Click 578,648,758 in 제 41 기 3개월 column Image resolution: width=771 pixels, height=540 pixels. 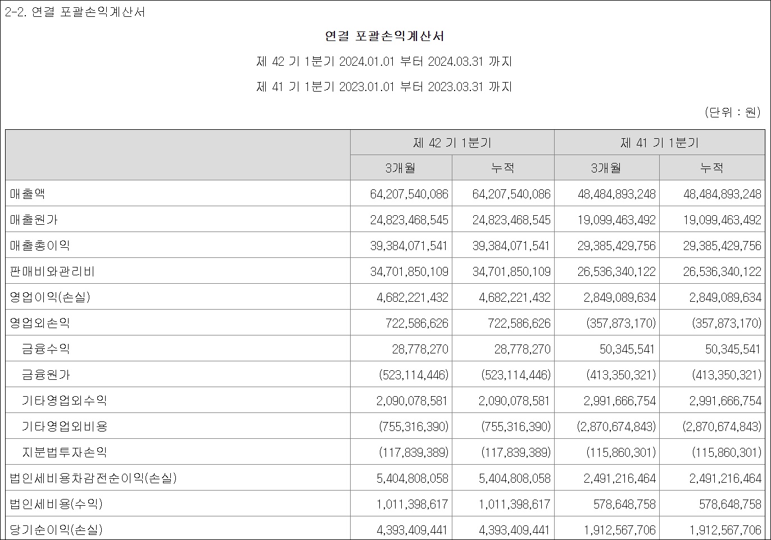pyautogui.click(x=624, y=504)
